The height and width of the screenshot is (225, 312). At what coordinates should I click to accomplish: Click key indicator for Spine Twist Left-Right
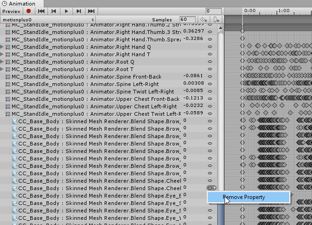pyautogui.click(x=210, y=91)
